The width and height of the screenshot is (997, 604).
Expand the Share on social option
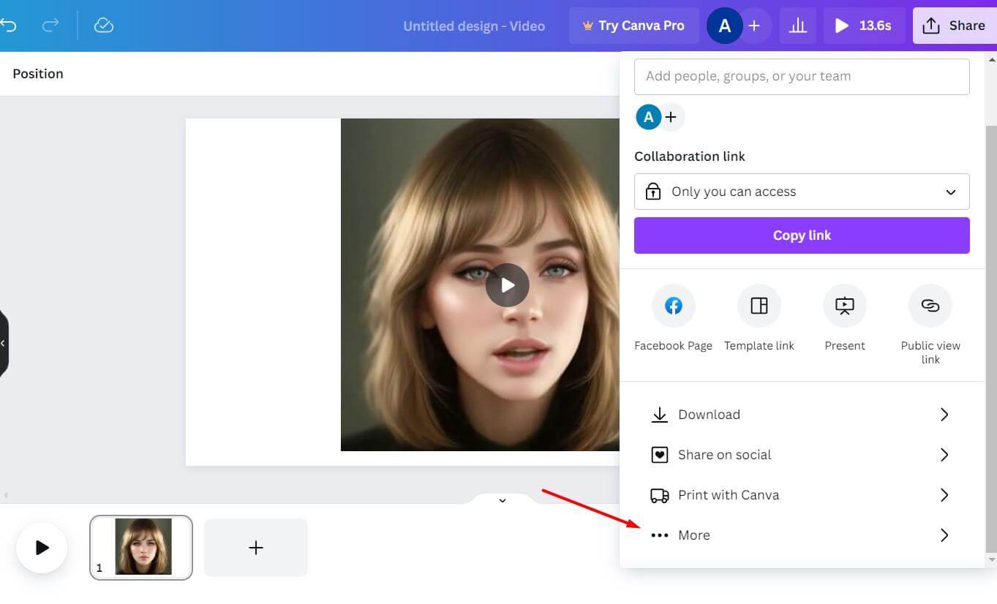tap(802, 455)
